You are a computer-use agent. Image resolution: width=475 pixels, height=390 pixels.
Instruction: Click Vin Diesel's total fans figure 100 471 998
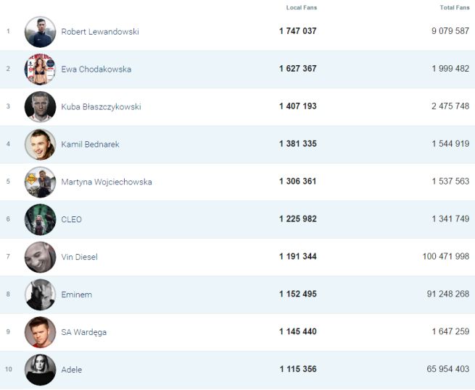445,257
